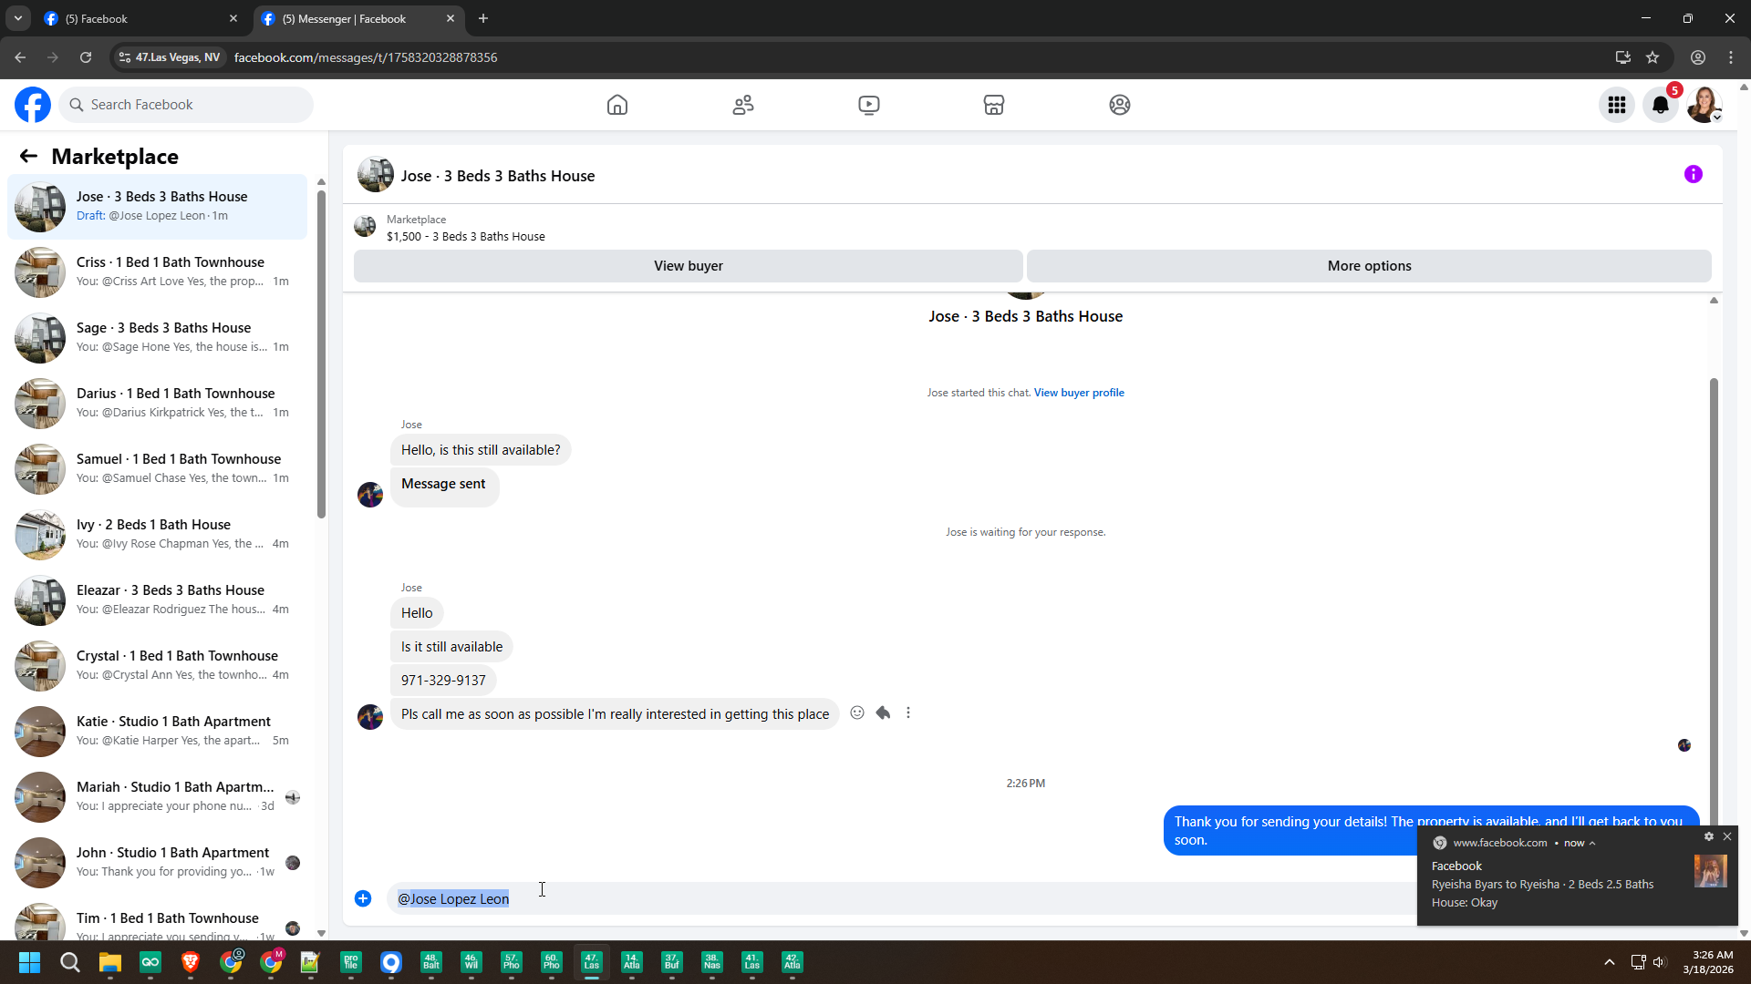Open the Friends icon in top navigation
Screen dimensions: 1751x984
pos(743,105)
